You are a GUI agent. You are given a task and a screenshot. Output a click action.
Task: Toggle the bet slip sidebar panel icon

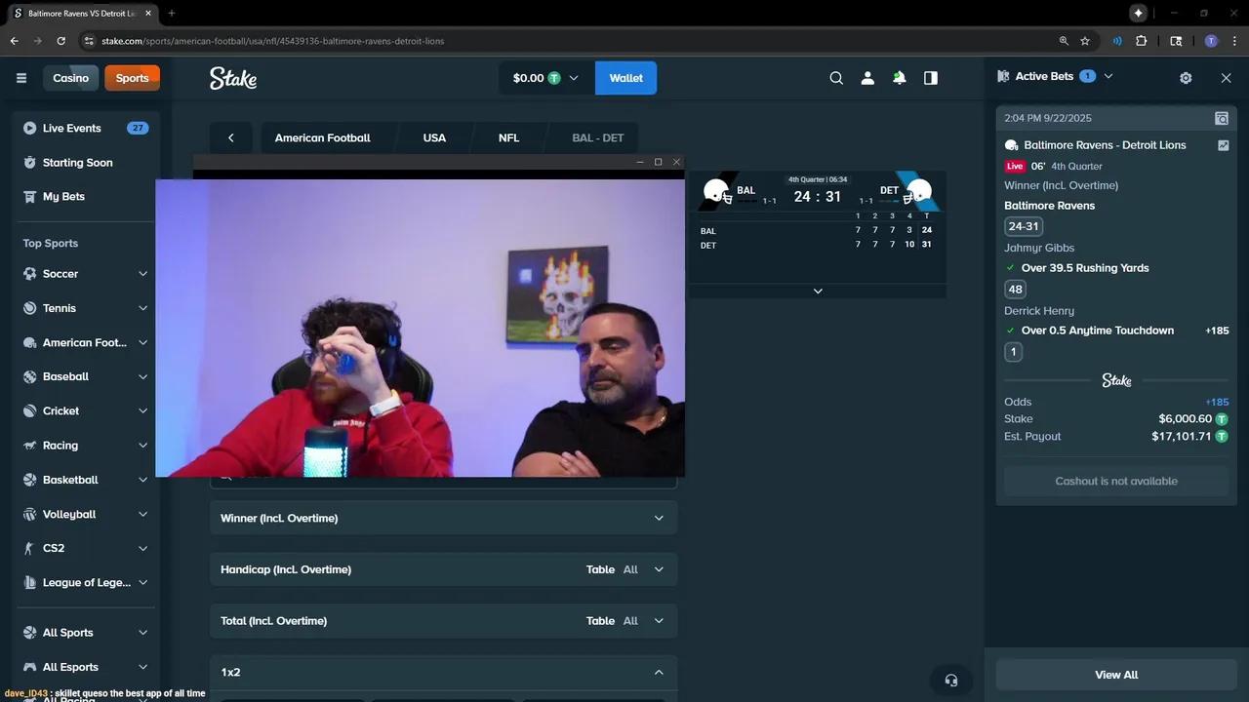point(931,78)
